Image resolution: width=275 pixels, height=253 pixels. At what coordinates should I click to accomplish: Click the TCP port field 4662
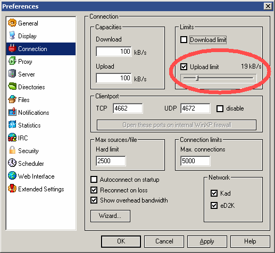click(128, 108)
